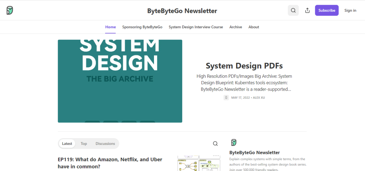Image resolution: width=365 pixels, height=171 pixels.
Task: Open the Sponsoring ByteByteGo tab
Action: click(142, 27)
